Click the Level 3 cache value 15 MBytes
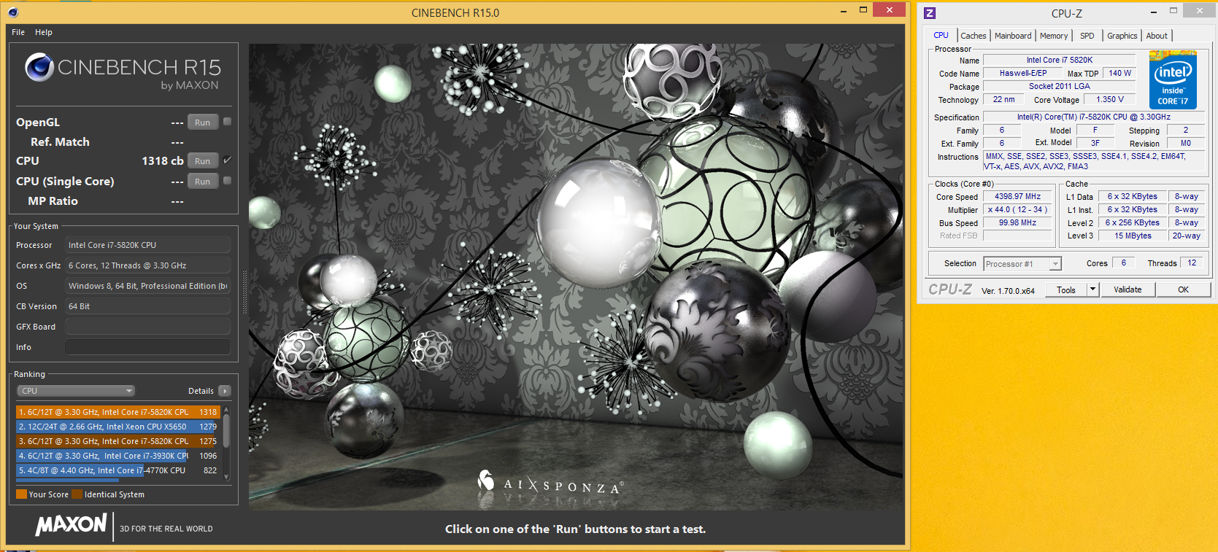 (1133, 236)
